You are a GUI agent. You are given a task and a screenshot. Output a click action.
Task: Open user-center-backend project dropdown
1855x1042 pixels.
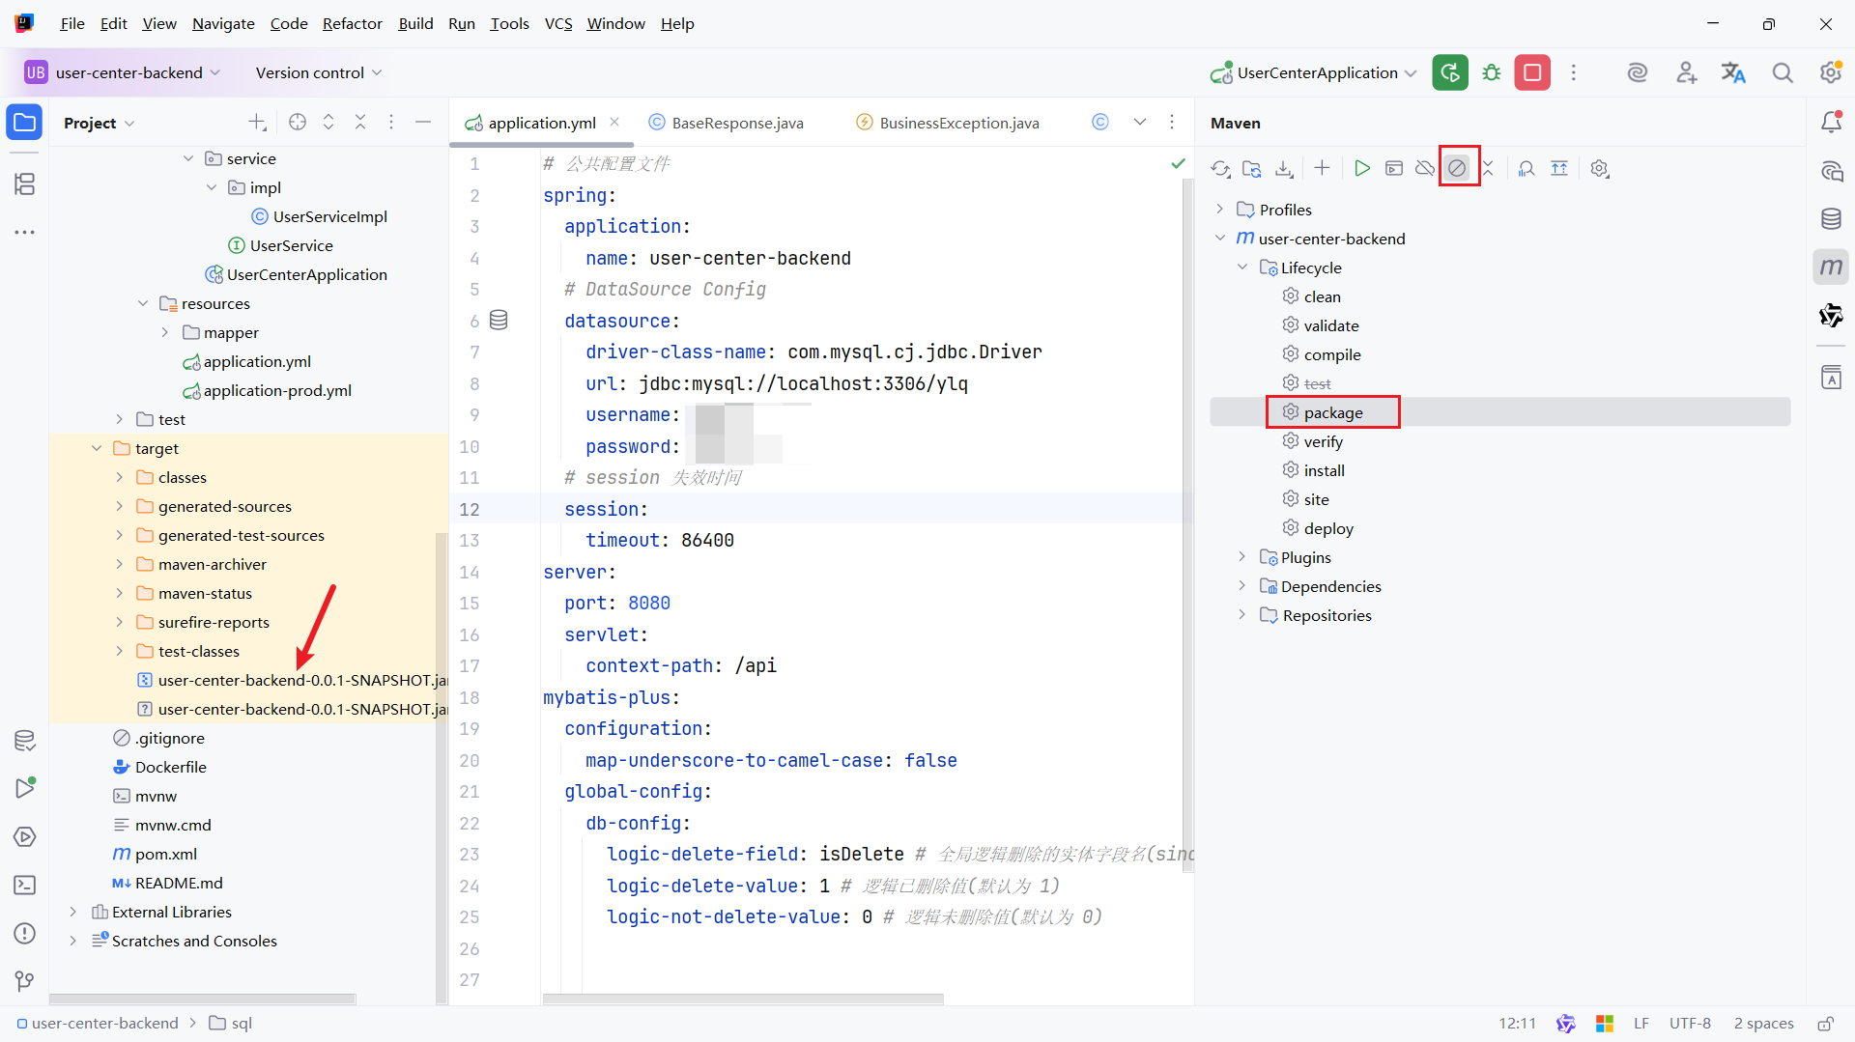tap(124, 72)
